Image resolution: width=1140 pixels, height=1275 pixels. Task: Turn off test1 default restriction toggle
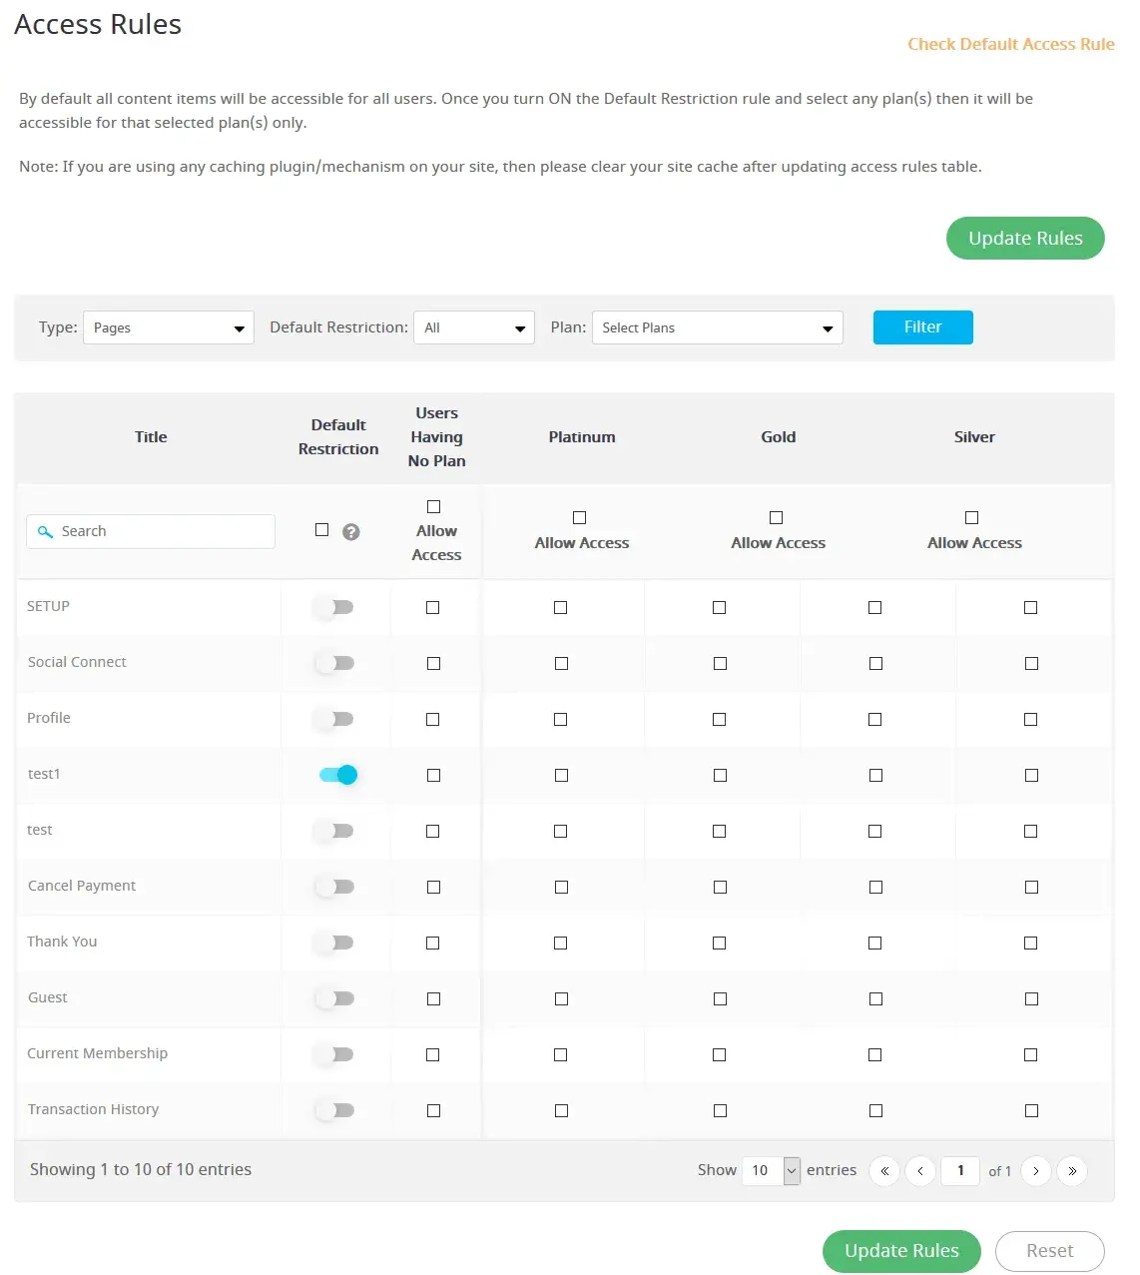[338, 775]
